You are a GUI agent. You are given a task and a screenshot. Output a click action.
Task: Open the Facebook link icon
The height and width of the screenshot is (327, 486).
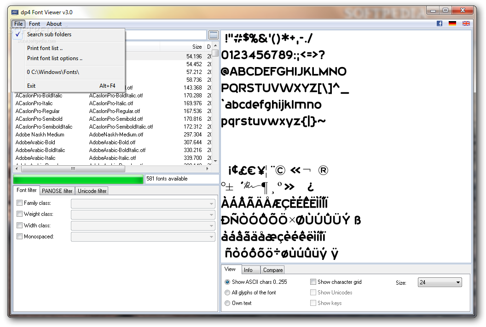439,23
